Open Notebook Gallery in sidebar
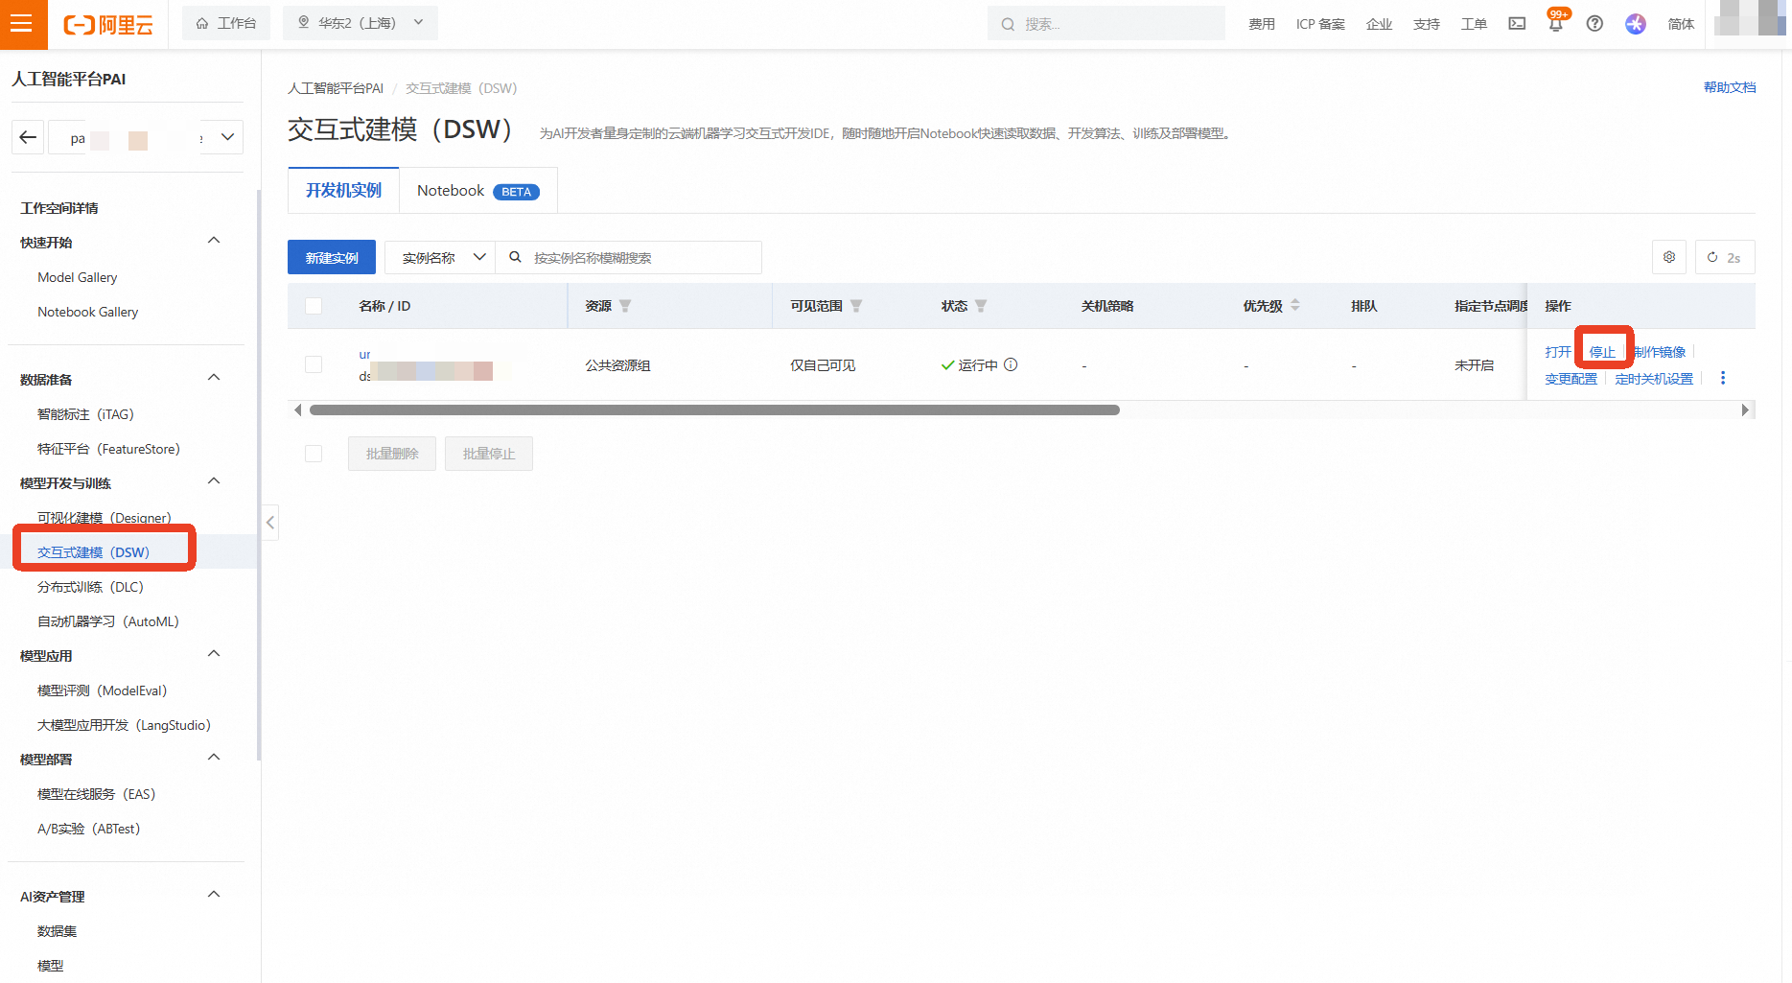 88,312
